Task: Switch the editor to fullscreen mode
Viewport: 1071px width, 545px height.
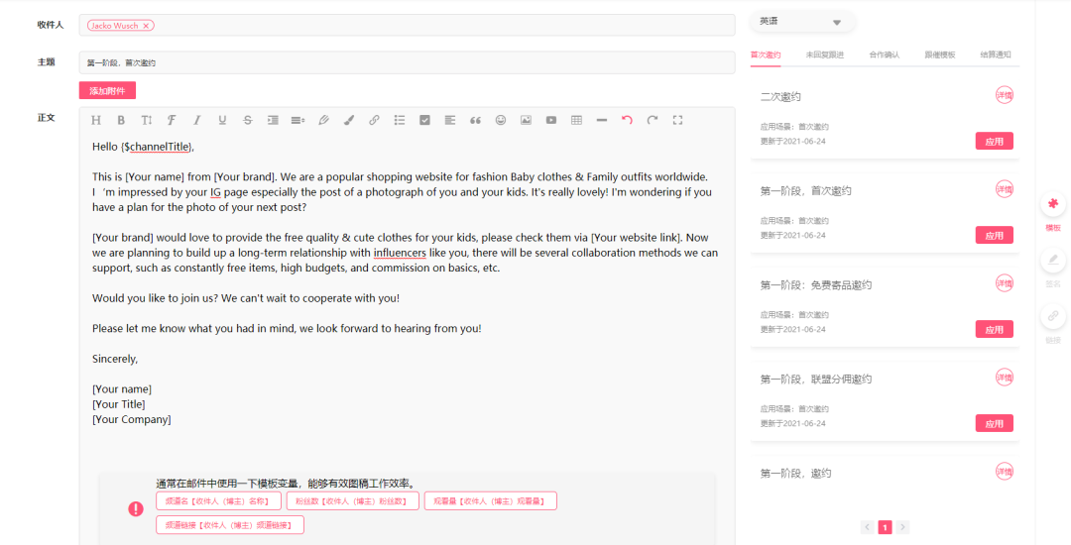Action: coord(678,120)
